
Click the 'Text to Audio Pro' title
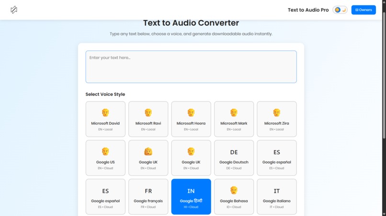click(308, 10)
